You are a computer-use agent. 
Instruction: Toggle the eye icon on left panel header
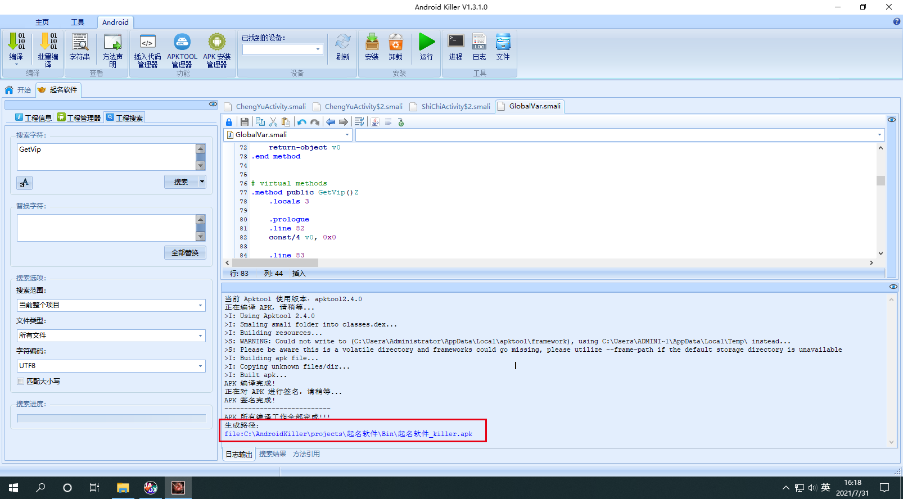pos(213,104)
